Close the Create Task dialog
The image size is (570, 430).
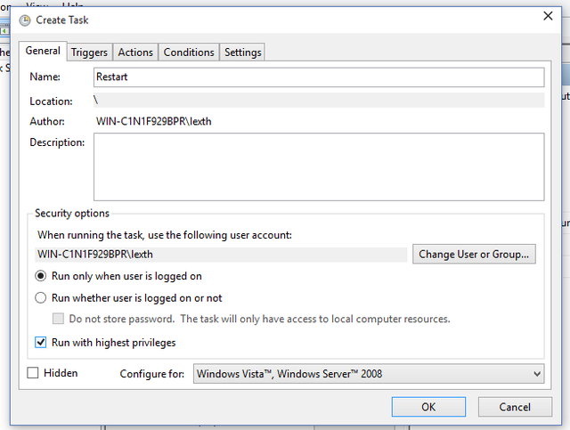click(x=548, y=16)
